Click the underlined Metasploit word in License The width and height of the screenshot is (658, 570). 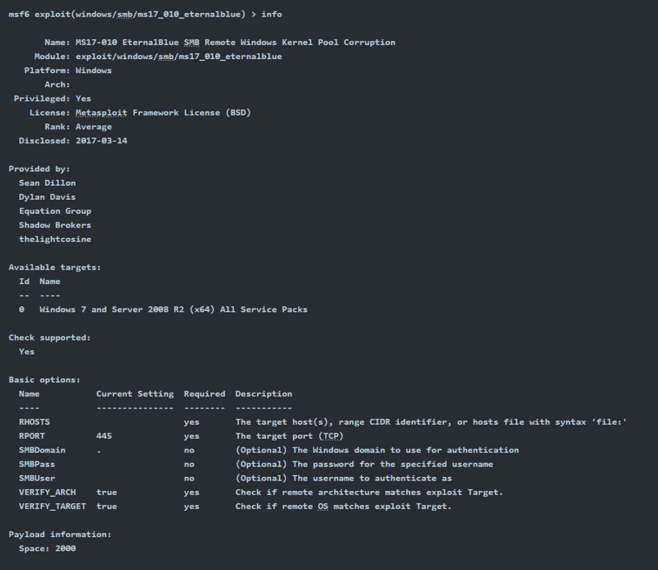[x=101, y=112]
